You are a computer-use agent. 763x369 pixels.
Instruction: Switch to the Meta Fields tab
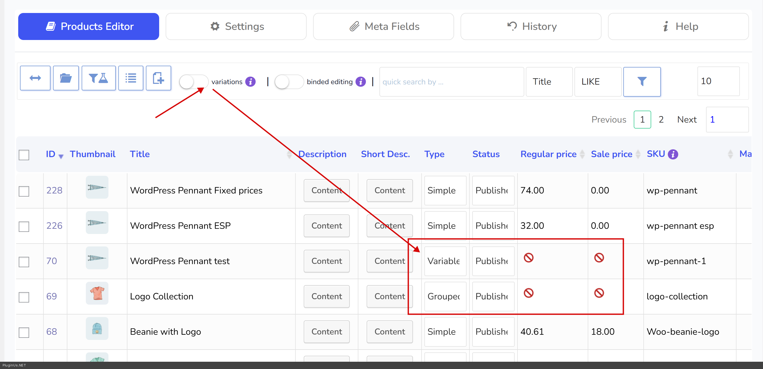coord(383,26)
